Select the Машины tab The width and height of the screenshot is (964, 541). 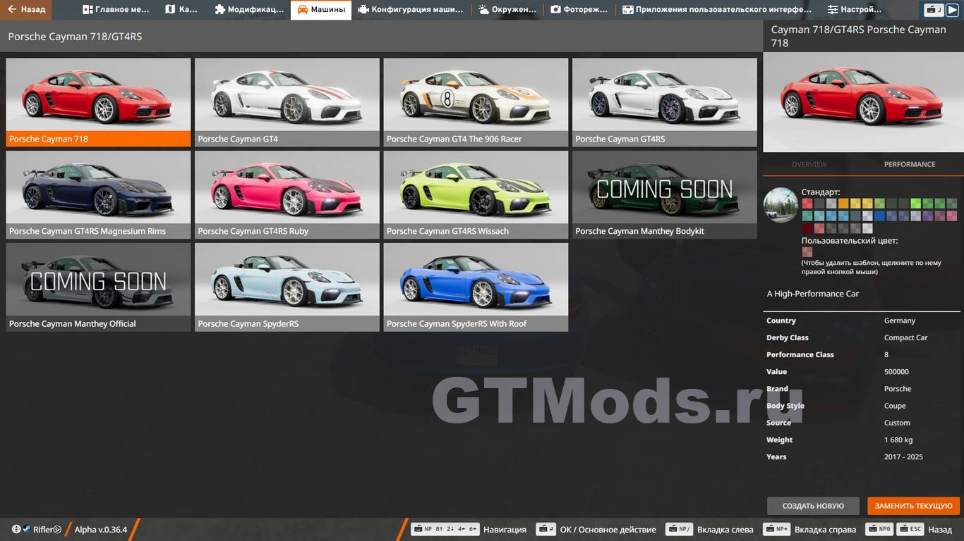pyautogui.click(x=321, y=10)
